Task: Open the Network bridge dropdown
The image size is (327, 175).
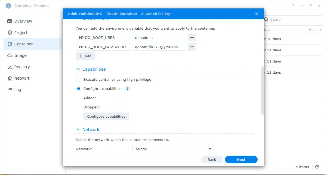Action: (x=173, y=149)
